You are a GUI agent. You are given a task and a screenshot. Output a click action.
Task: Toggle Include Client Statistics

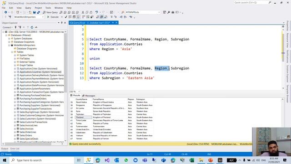coord(92,17)
